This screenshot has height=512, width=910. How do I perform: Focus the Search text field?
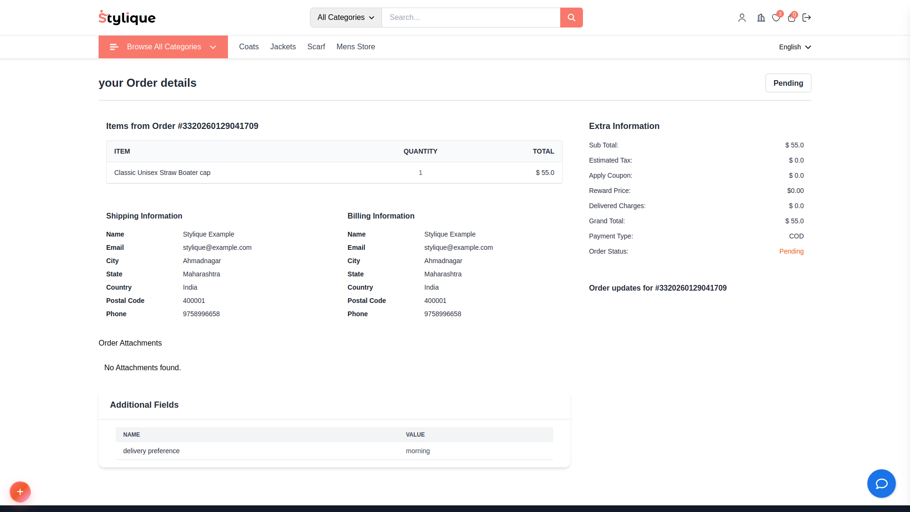471,18
